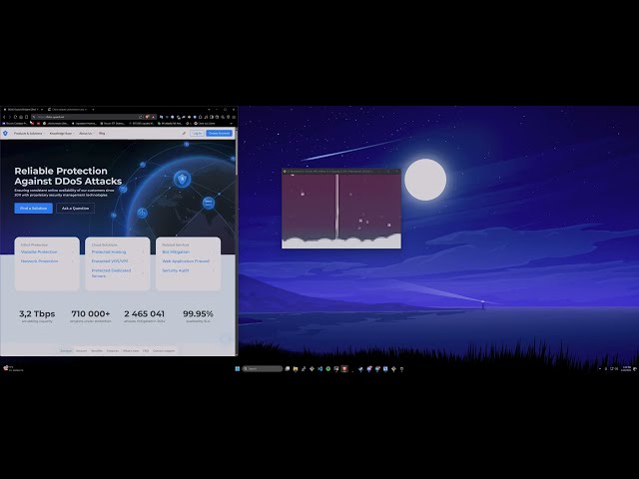Click the 99.95% statistic text
Image resolution: width=639 pixels, height=479 pixels.
[x=198, y=314]
